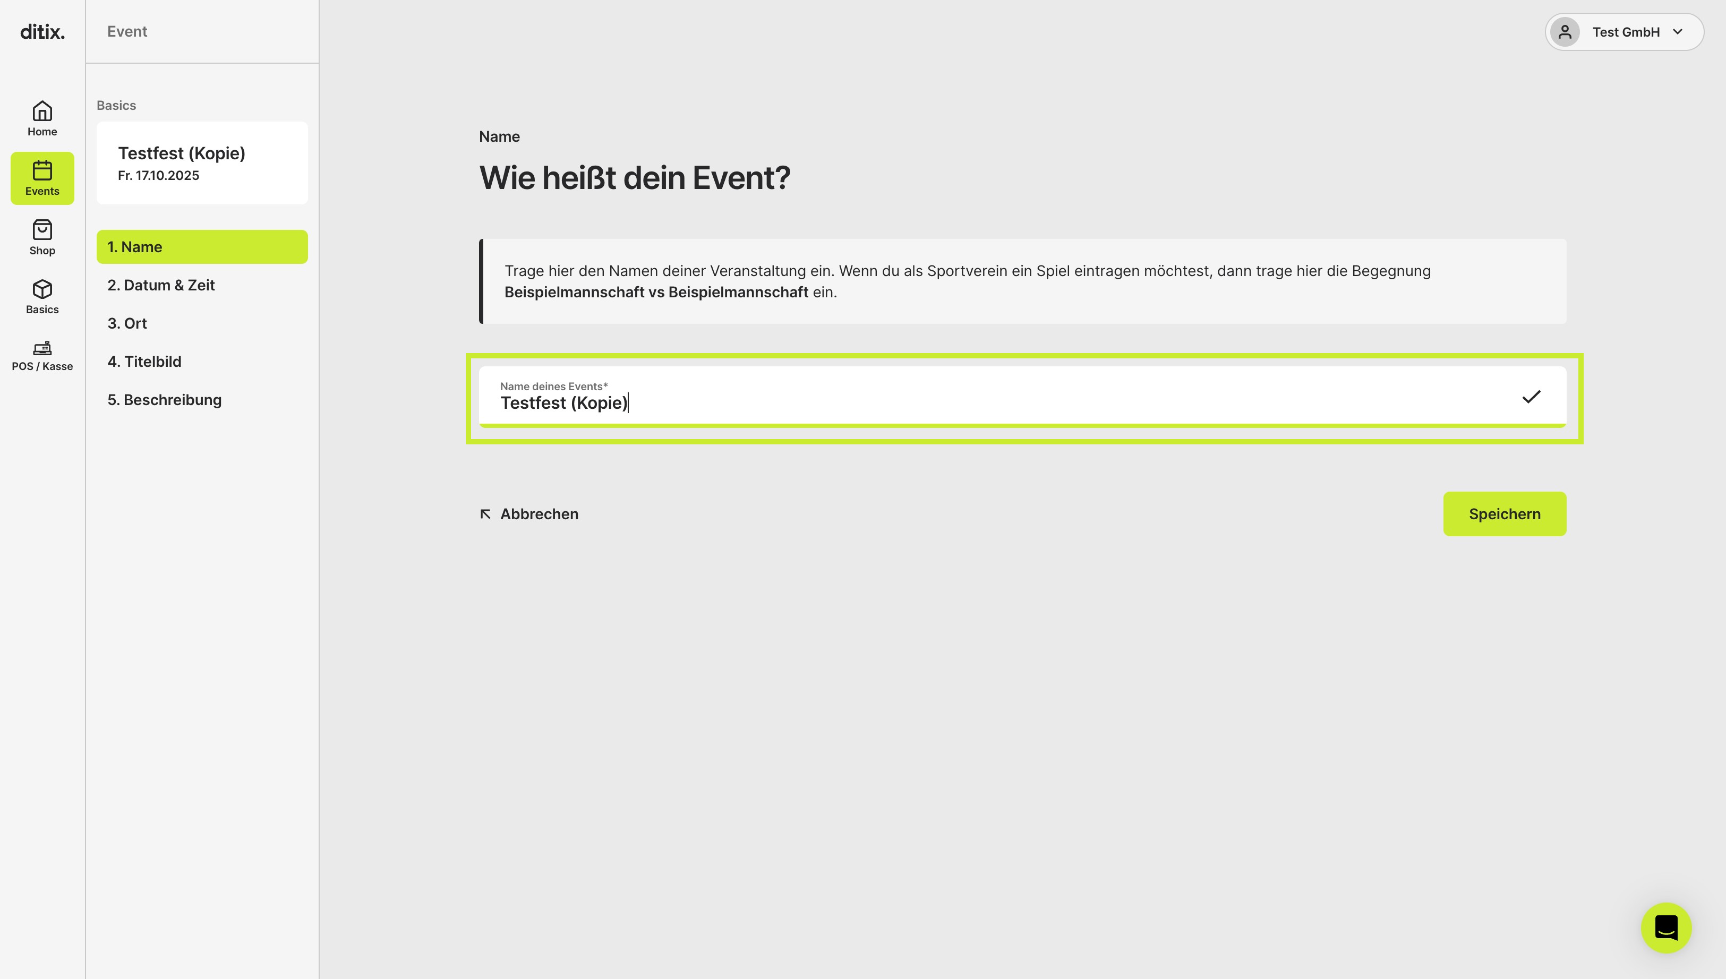Screen dimensions: 1726x979
Task: Open the Events calendar icon
Action: 42,170
